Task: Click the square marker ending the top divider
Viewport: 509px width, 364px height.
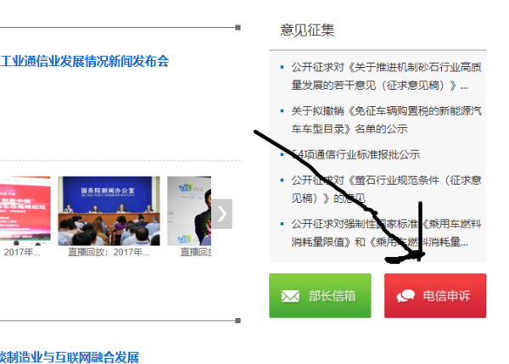Action: 238,28
